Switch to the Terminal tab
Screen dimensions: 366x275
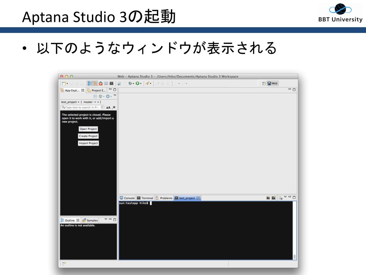point(145,198)
